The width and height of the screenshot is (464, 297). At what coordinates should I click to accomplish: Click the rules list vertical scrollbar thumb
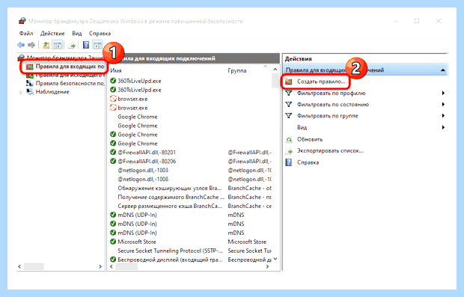(x=275, y=81)
